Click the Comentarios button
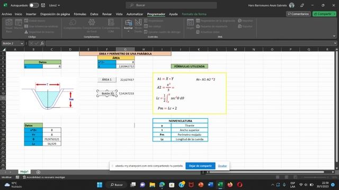 [x=298, y=14]
